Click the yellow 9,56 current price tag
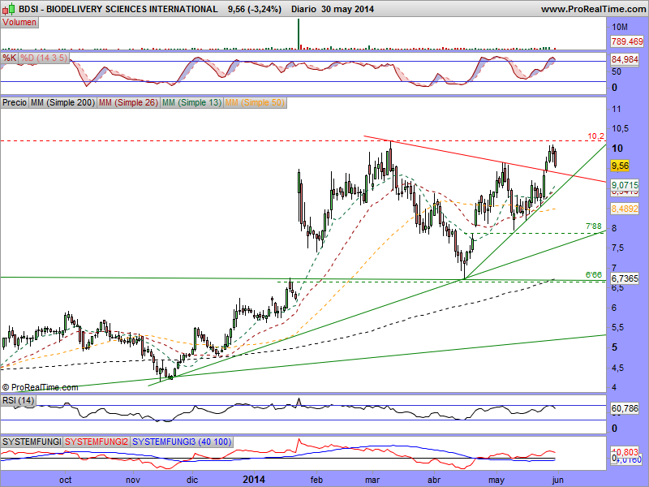The image size is (649, 487). [620, 166]
